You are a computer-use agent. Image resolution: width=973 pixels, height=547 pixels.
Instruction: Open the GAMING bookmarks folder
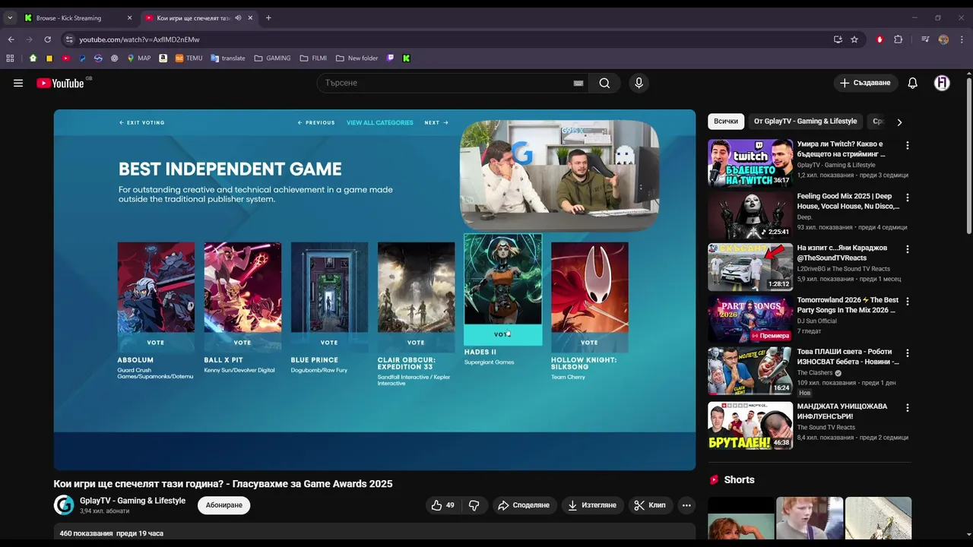click(272, 58)
